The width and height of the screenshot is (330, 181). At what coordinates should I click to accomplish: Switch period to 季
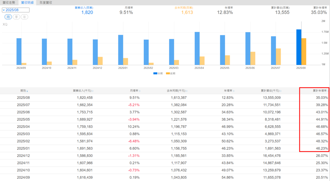click(x=16, y=17)
